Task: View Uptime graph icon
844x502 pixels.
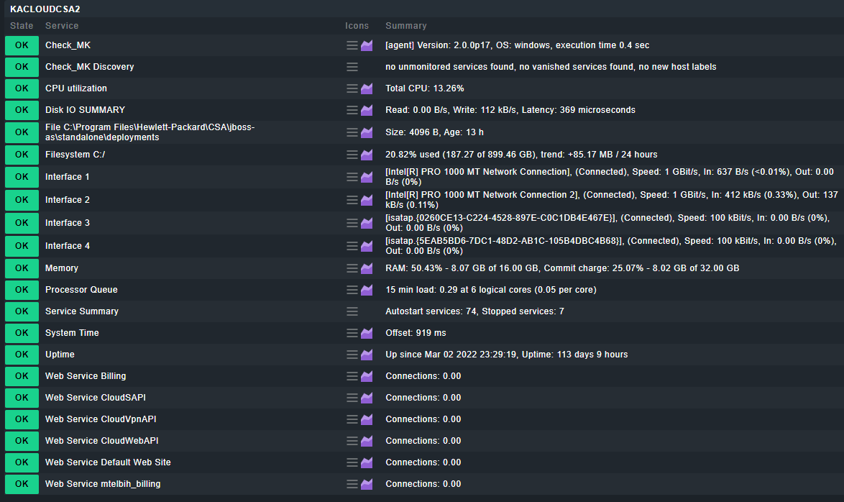Action: [367, 355]
